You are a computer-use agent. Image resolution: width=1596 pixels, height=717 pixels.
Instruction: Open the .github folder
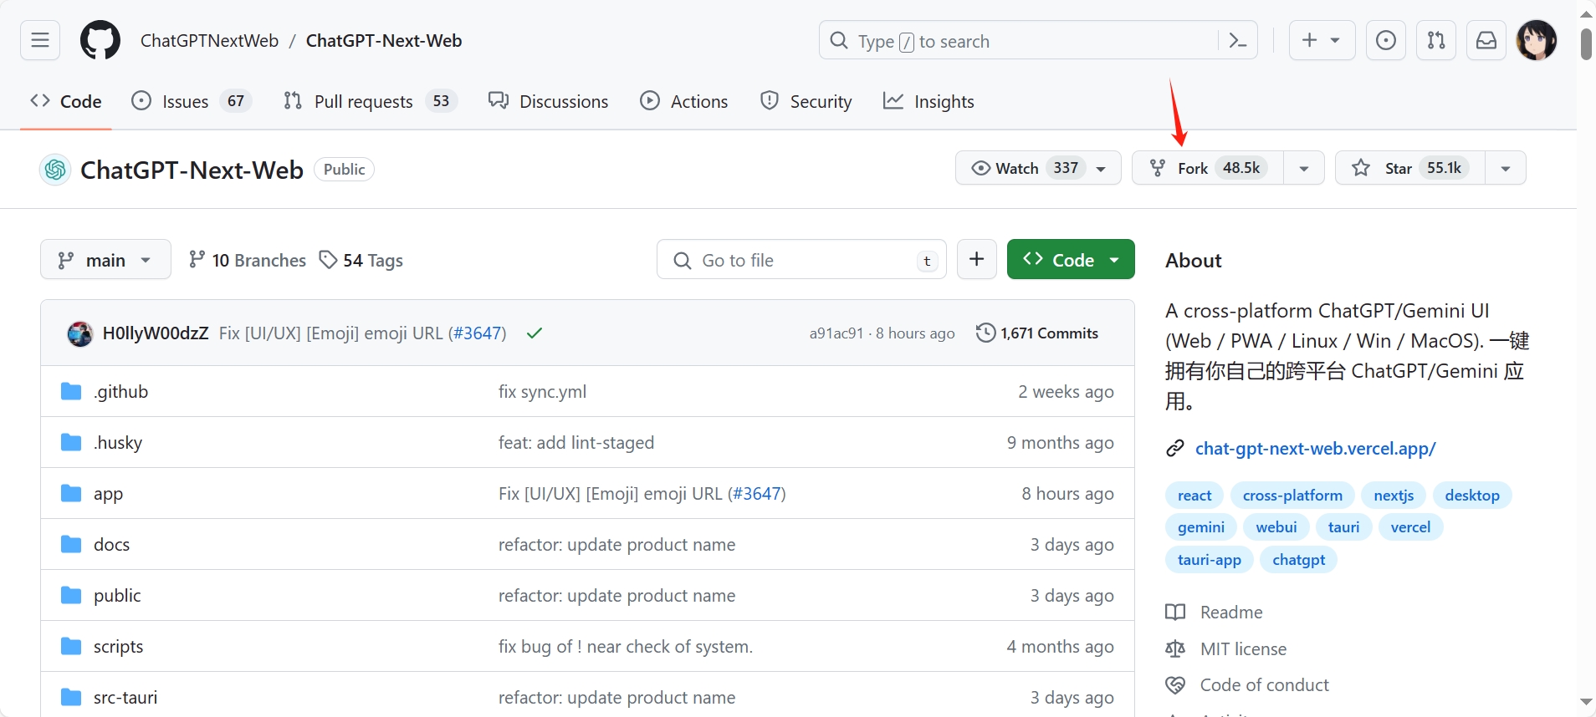(120, 391)
